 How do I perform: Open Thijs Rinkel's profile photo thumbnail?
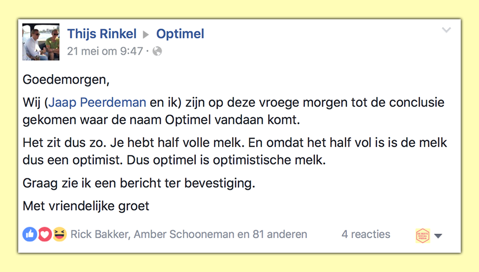click(x=41, y=42)
